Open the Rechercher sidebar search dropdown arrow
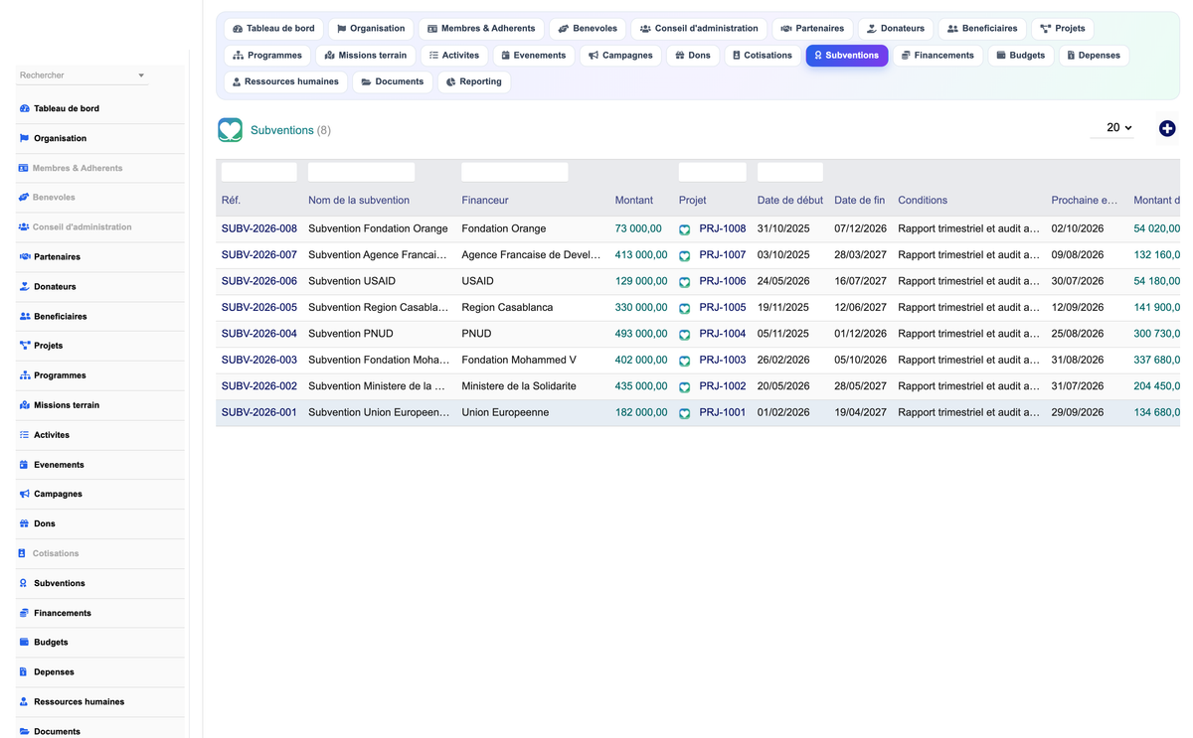1193x738 pixels. [x=141, y=75]
